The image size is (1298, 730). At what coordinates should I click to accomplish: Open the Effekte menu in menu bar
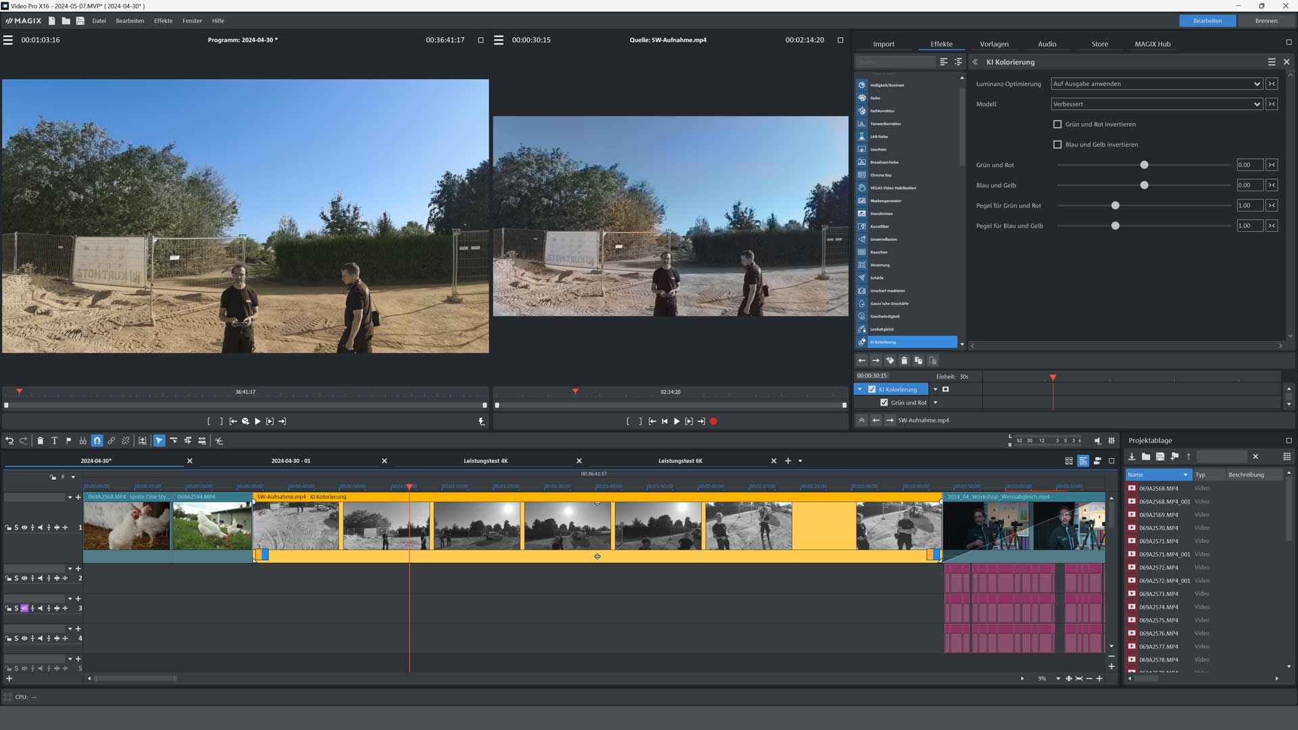[x=163, y=21]
